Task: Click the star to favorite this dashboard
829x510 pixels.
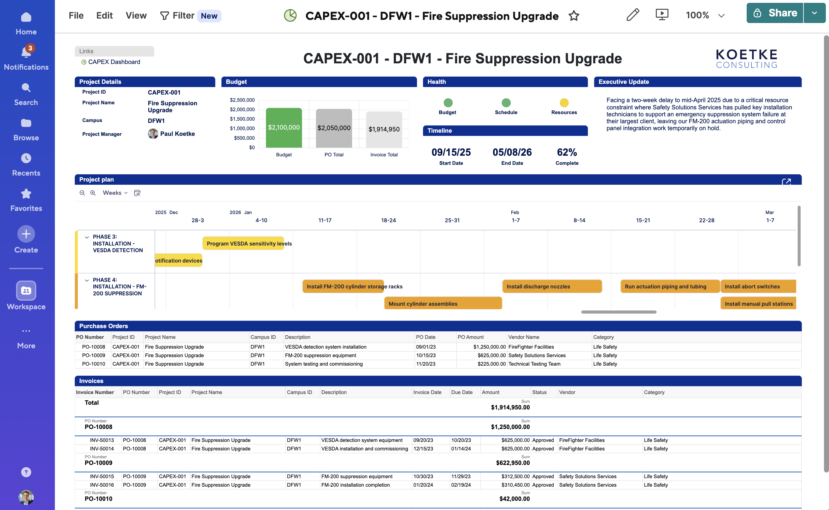Action: pyautogui.click(x=573, y=16)
